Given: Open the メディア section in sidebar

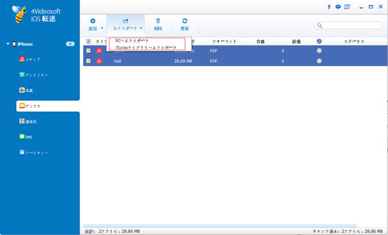Looking at the screenshot, I should click(30, 59).
